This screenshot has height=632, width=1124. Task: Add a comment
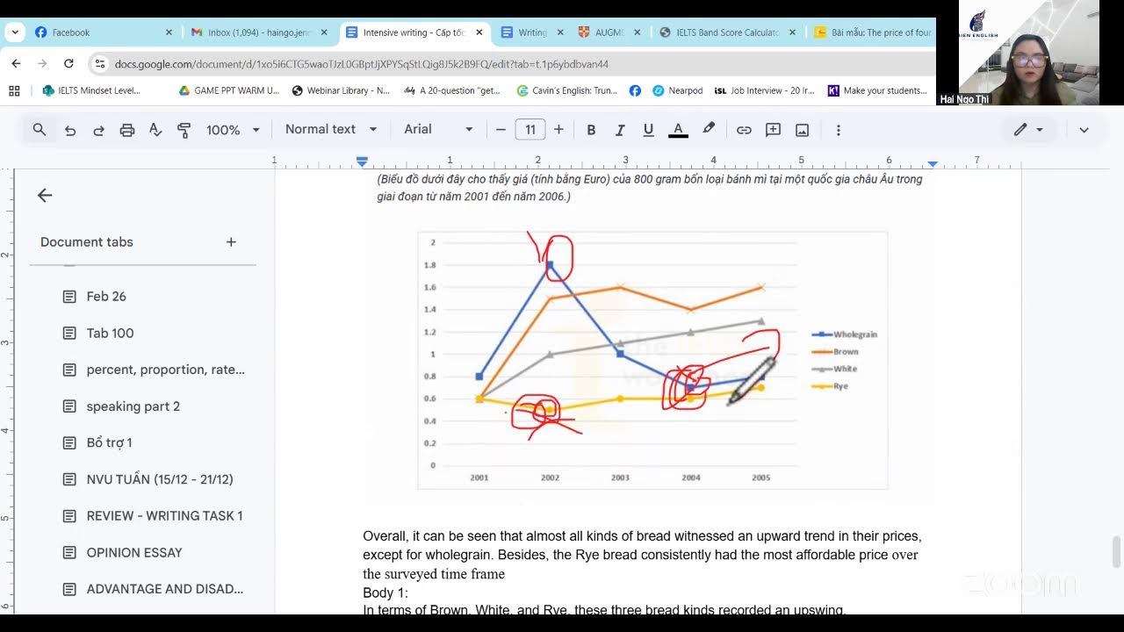(773, 130)
